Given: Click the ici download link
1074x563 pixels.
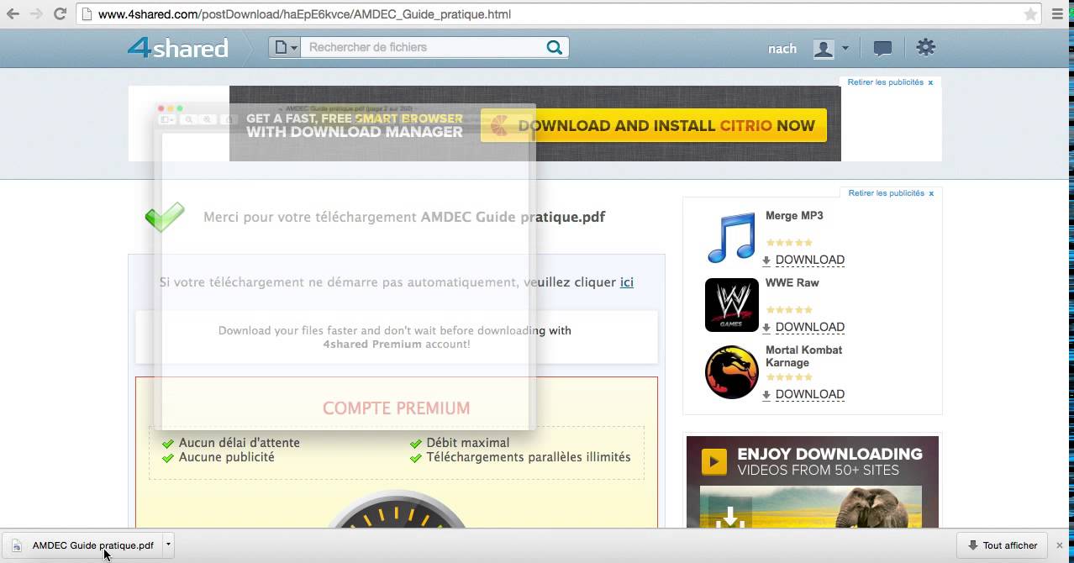Looking at the screenshot, I should [626, 282].
